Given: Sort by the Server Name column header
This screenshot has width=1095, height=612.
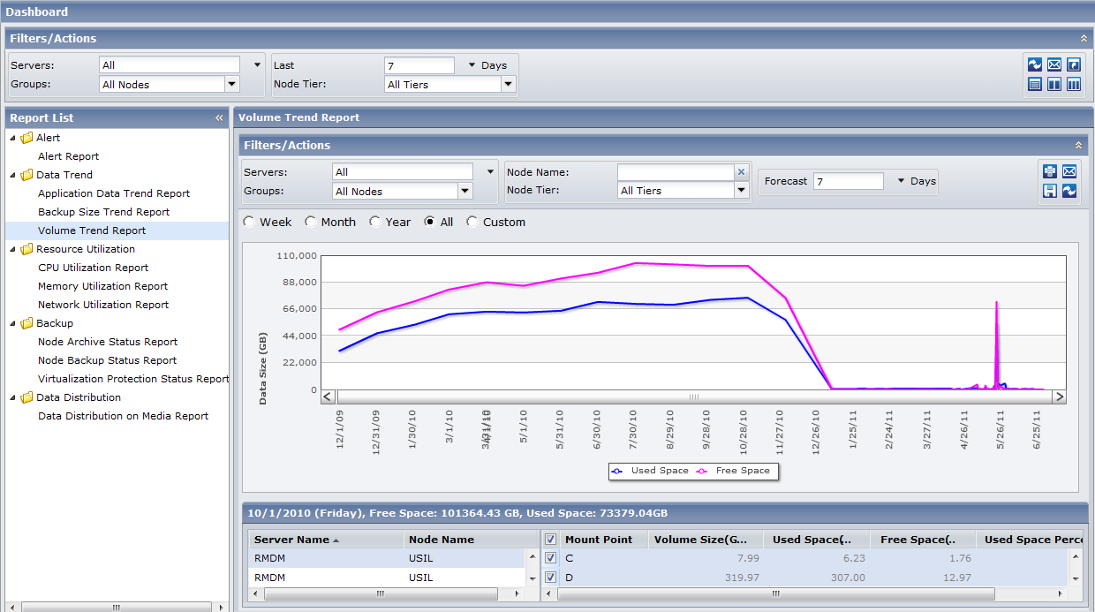Looking at the screenshot, I should 291,540.
